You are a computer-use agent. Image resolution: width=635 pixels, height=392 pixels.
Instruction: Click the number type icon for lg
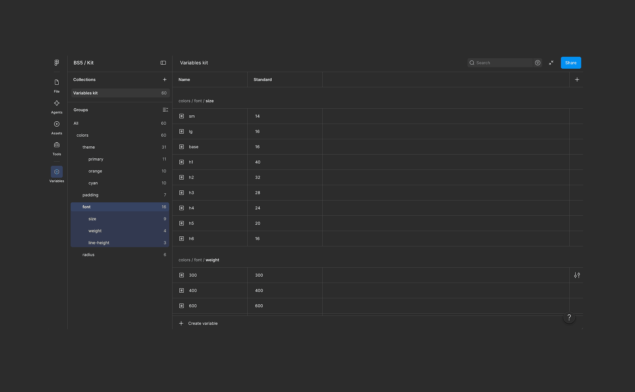point(182,131)
